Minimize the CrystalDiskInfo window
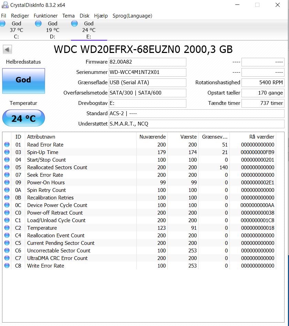The height and width of the screenshot is (326, 289). tap(237, 5)
